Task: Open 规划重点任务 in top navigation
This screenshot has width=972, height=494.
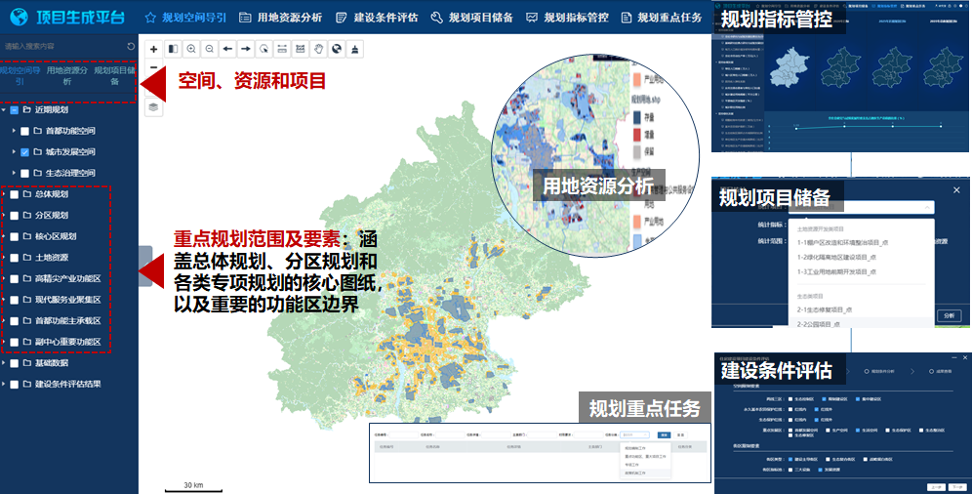Action: point(661,18)
